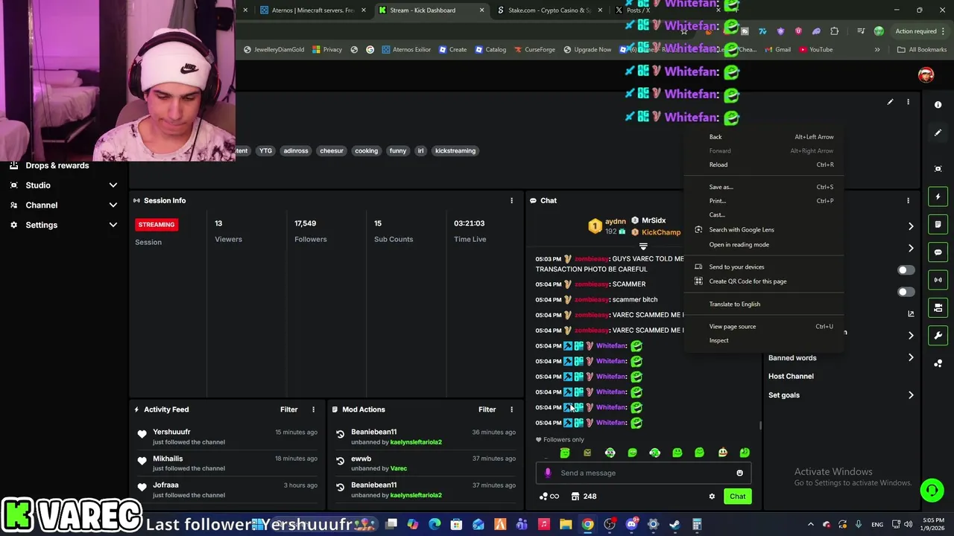This screenshot has width=954, height=536.
Task: Click the external link icon in right panel
Action: click(911, 314)
